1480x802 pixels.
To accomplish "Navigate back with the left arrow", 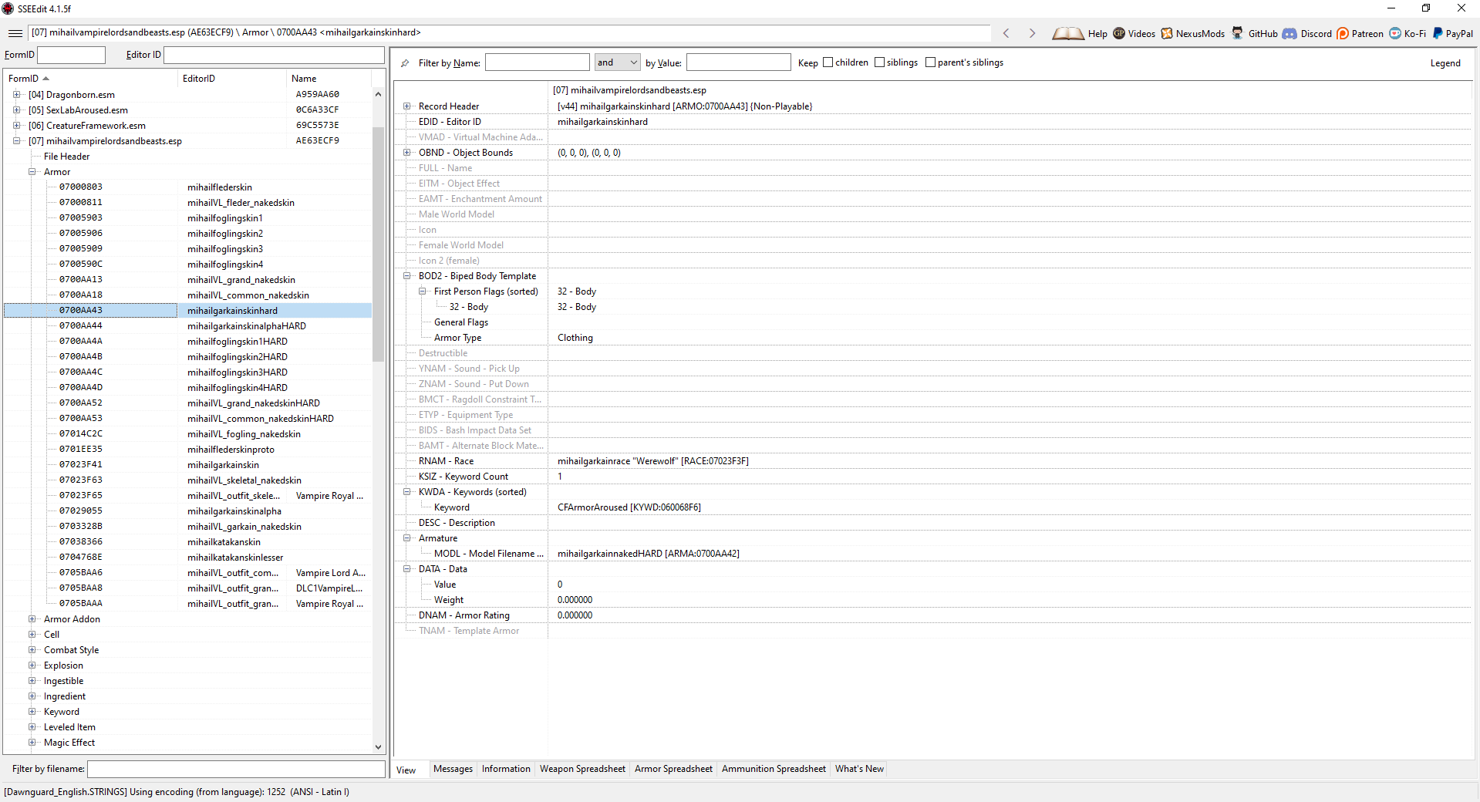I will [1006, 33].
